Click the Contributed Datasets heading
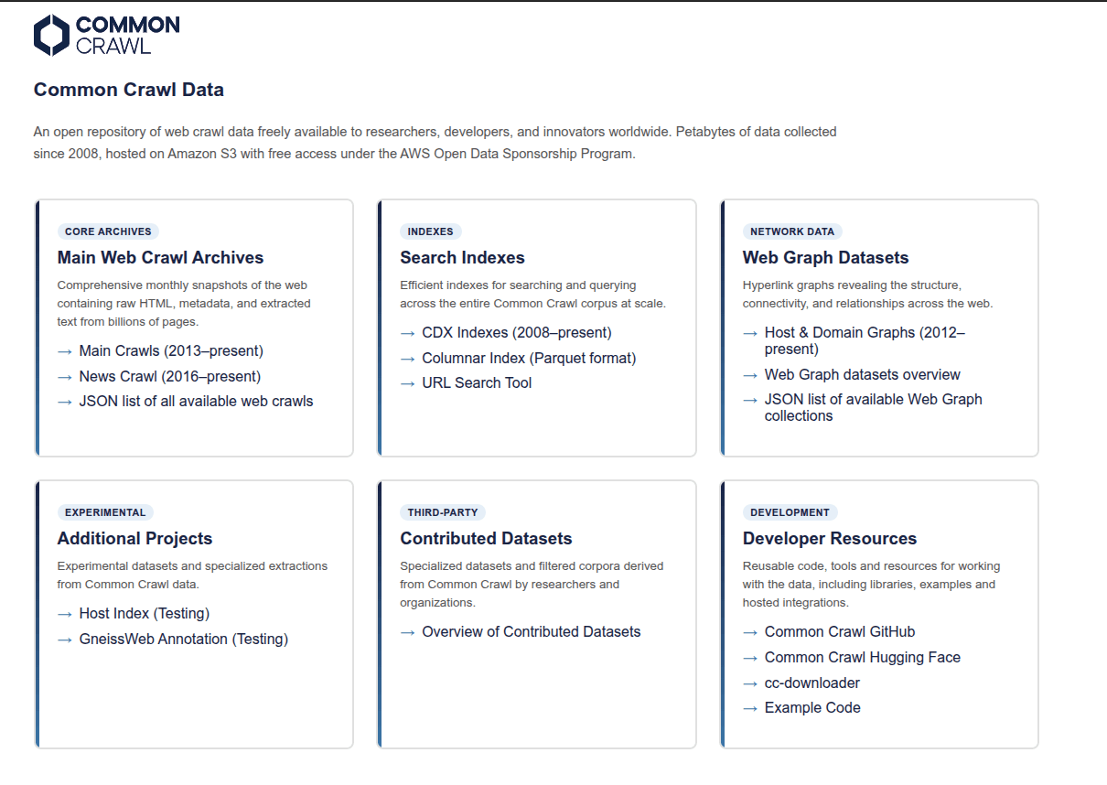 (x=486, y=539)
